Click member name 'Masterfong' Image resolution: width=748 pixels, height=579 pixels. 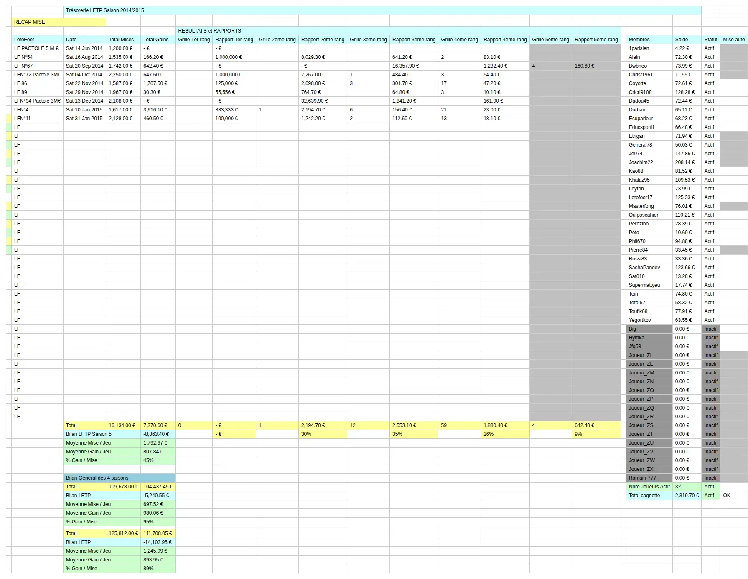tap(649, 206)
